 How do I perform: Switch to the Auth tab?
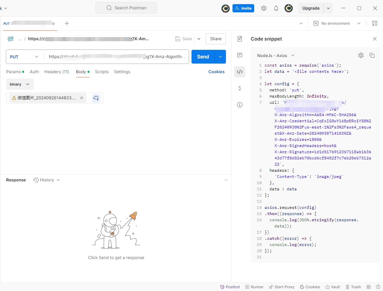coord(34,72)
